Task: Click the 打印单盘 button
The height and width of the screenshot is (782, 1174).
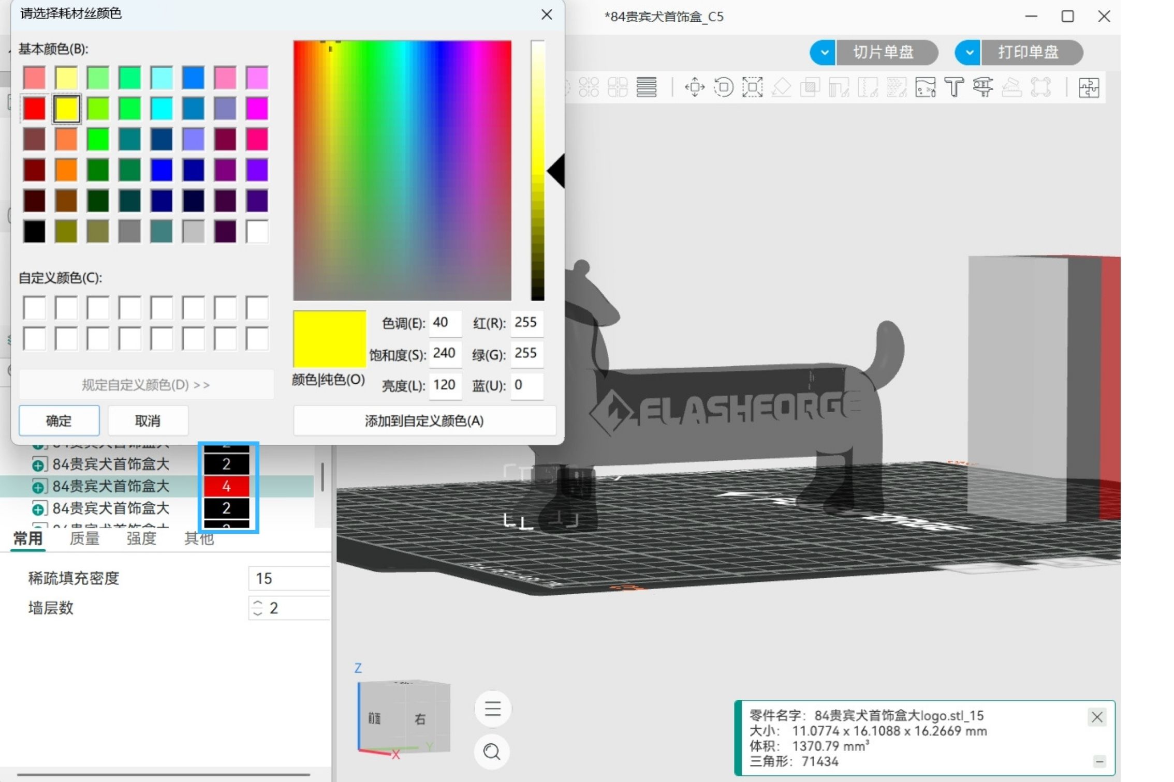Action: [x=1031, y=52]
